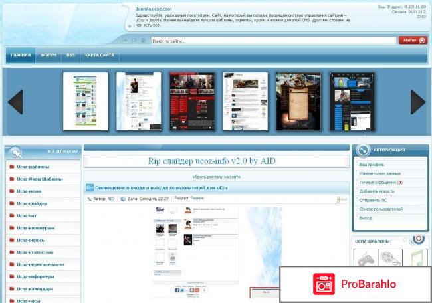Screen dimensions: 432x303
Task: Click the gamepad icon under UCOZ ШАБЛОНЫ
Action: (365, 258)
